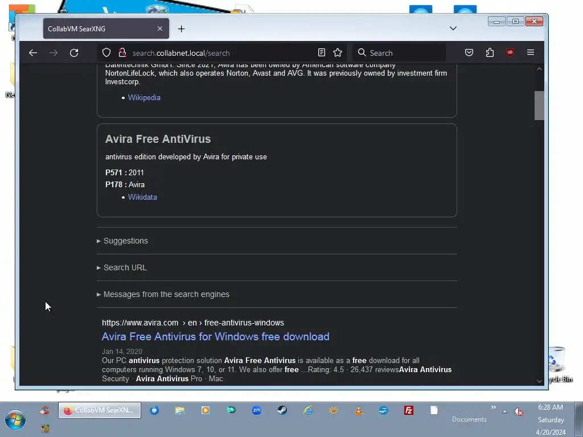Click the muted volume tray icon
The width and height of the screenshot is (583, 437).
coord(518,411)
